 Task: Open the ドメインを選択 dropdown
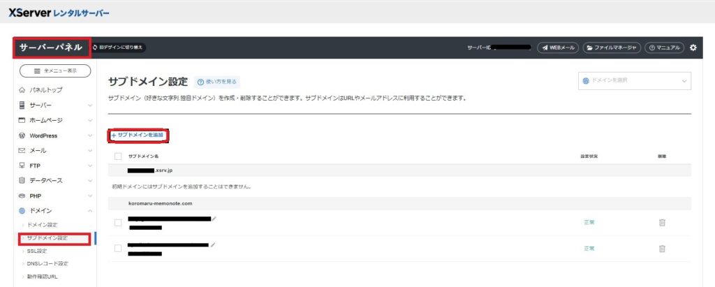point(634,81)
